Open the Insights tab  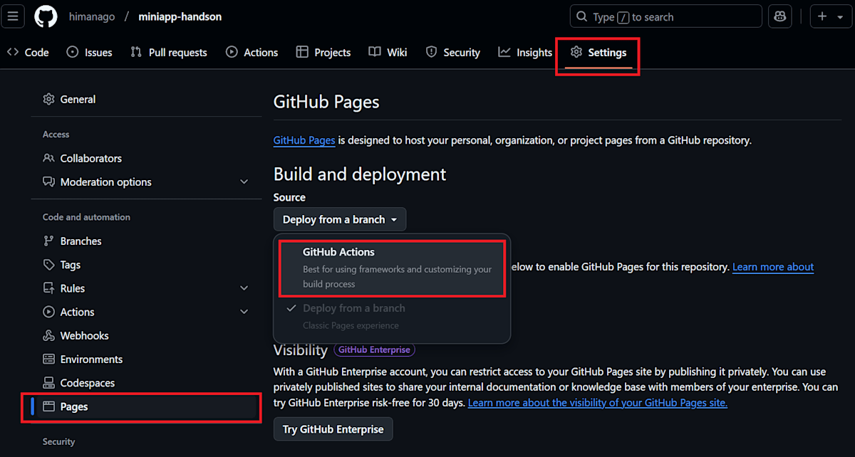(526, 52)
